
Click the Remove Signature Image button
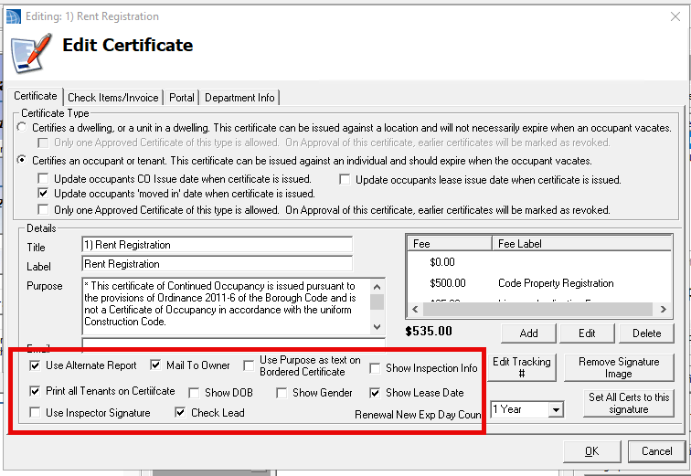pyautogui.click(x=618, y=367)
